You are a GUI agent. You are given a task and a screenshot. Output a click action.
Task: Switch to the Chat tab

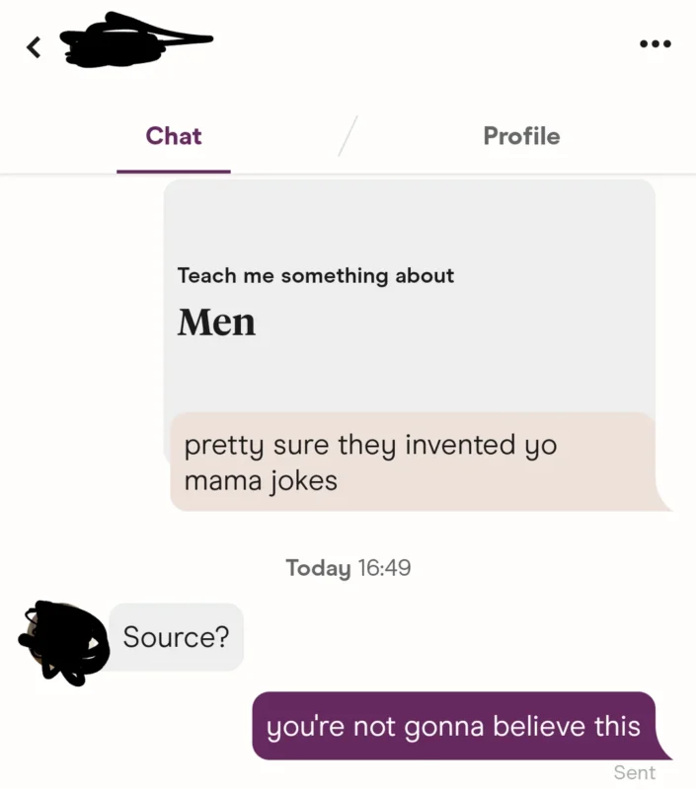(x=174, y=136)
